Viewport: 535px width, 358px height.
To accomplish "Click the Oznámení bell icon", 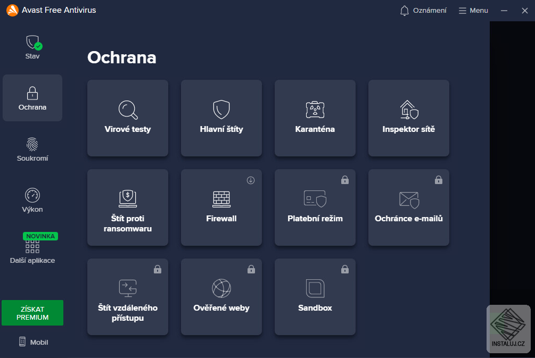I will (405, 11).
